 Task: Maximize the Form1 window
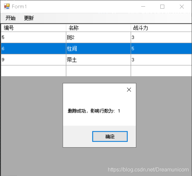pos(162,7)
